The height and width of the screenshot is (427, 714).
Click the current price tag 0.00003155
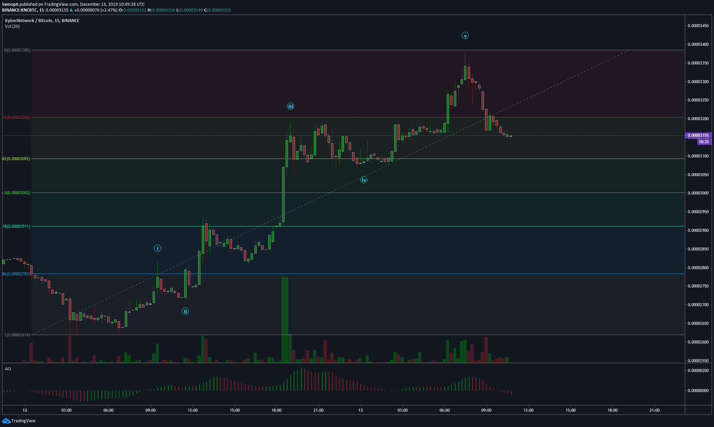[698, 135]
